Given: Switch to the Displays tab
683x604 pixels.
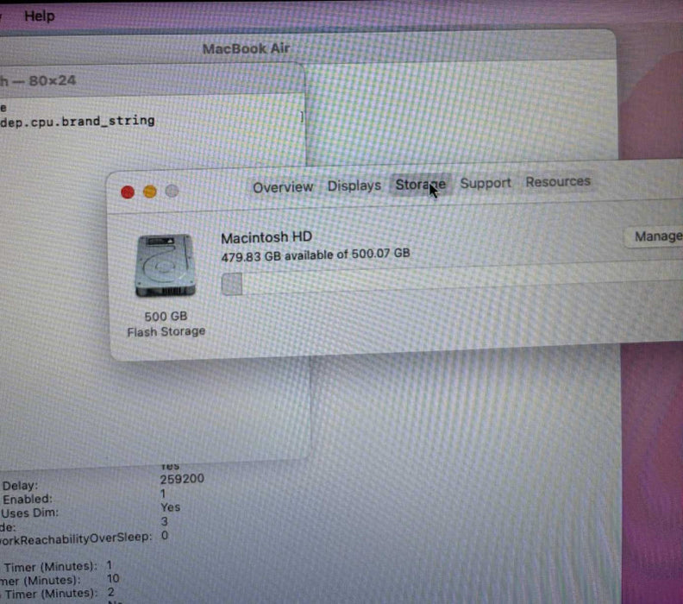Looking at the screenshot, I should 354,186.
